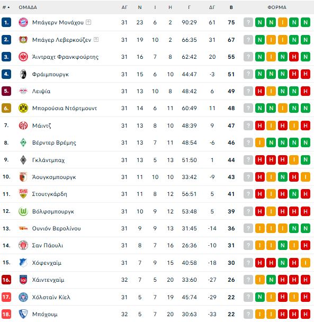Click the Werder Bremen diamond logo

pos(23,142)
